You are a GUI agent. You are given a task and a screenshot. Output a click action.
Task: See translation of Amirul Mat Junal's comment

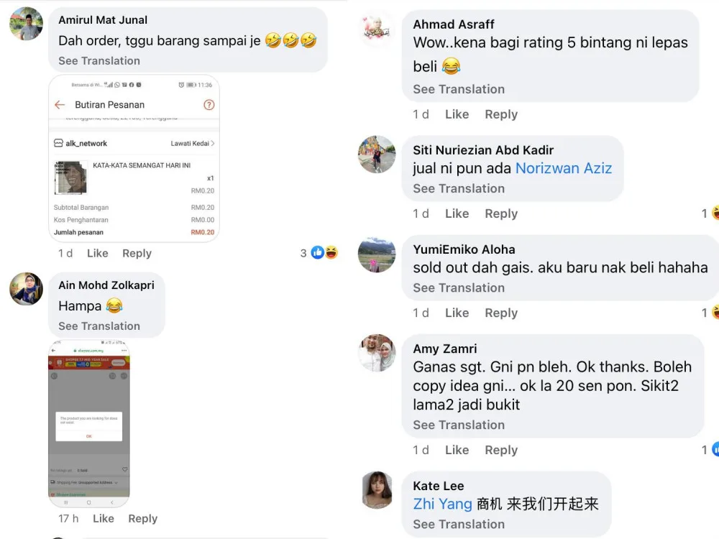point(99,60)
